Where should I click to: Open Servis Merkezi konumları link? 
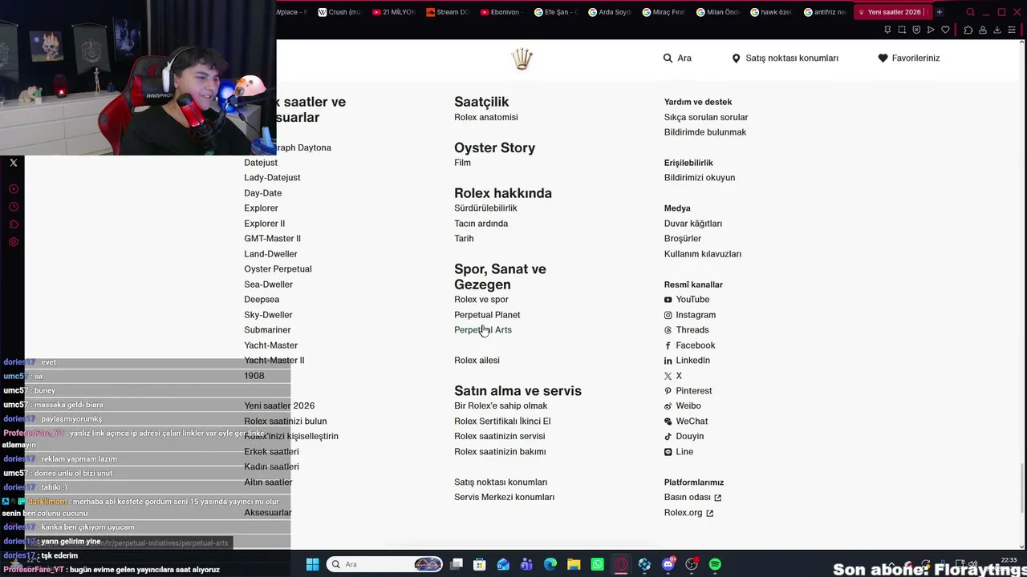[x=504, y=498]
